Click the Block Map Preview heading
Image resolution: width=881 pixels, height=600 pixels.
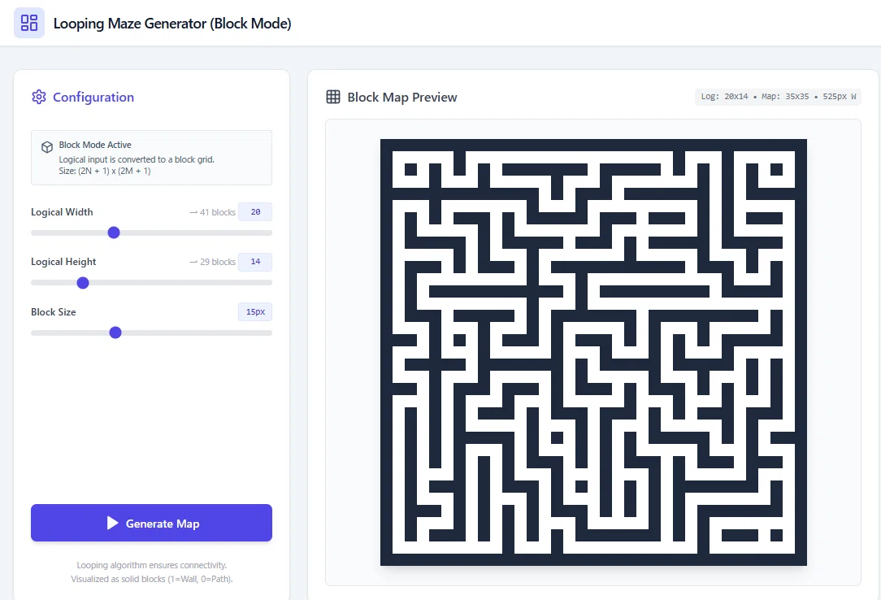(402, 98)
